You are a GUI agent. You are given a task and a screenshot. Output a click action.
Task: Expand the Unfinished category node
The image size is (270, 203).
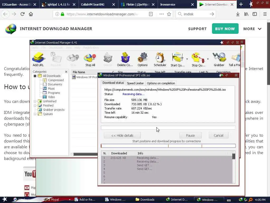[x=35, y=101]
